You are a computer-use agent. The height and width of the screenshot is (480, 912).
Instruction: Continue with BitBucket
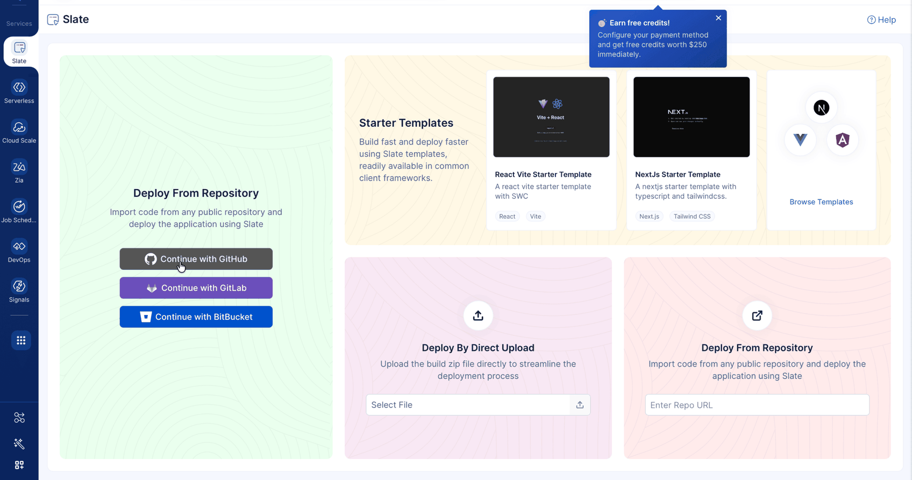[196, 317]
